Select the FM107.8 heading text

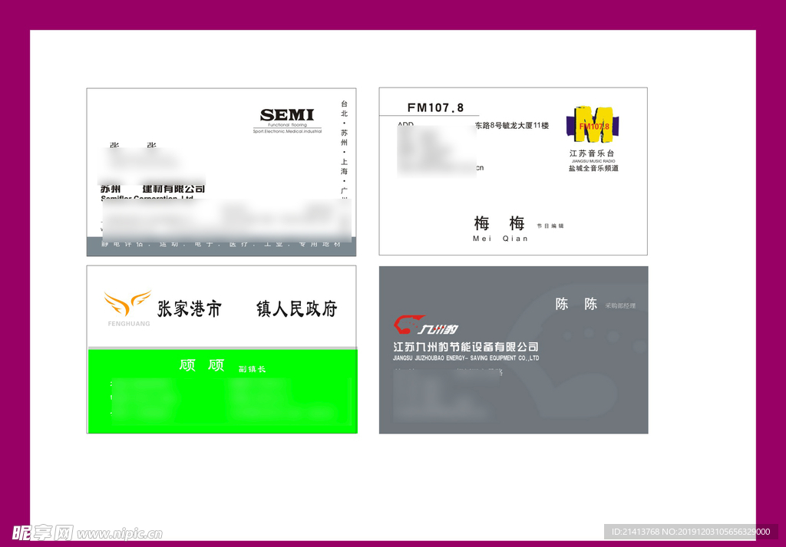tap(435, 108)
